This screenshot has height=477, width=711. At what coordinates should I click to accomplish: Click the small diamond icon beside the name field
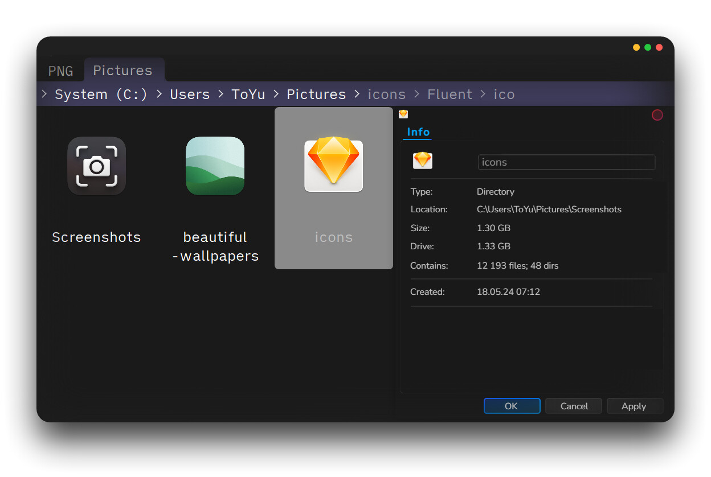click(x=423, y=161)
